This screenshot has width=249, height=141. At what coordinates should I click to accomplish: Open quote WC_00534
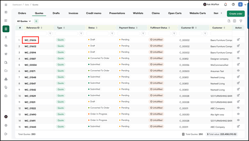tap(30, 65)
